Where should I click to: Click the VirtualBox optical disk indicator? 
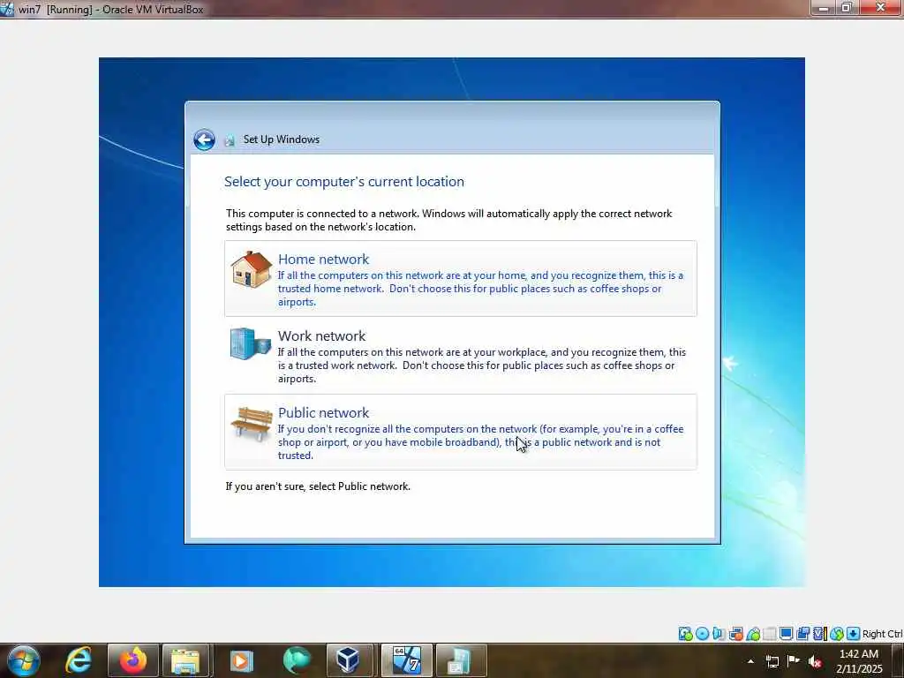point(702,634)
